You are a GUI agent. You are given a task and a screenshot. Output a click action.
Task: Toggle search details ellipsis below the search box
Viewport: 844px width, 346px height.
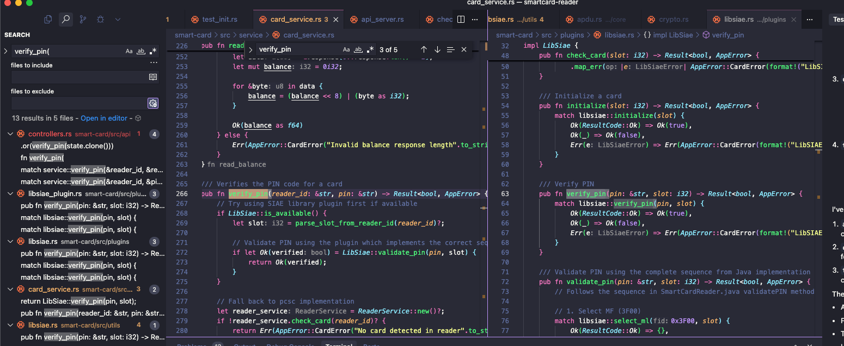point(154,63)
